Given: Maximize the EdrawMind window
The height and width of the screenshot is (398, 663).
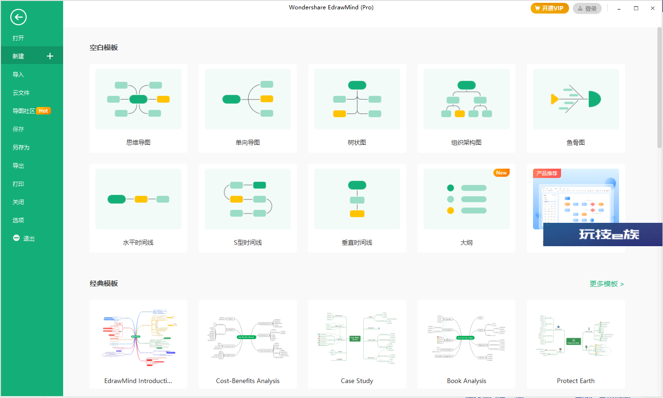Looking at the screenshot, I should pyautogui.click(x=636, y=8).
